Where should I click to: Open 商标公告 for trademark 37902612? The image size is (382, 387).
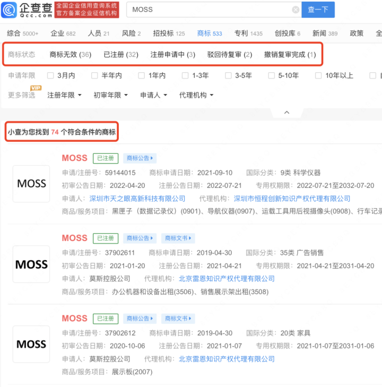click(140, 319)
